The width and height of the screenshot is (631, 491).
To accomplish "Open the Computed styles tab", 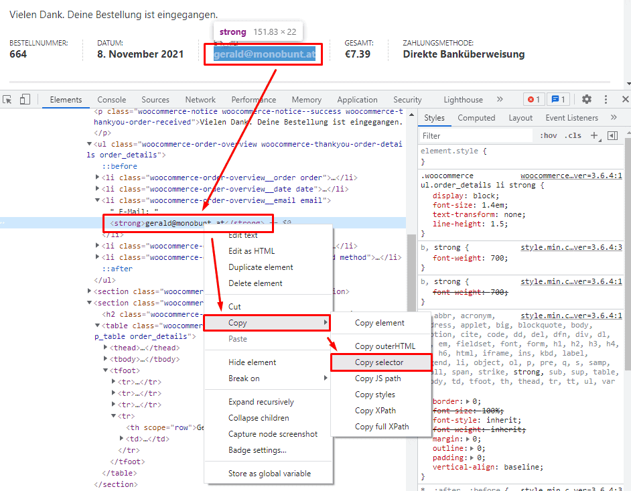I will pyautogui.click(x=476, y=117).
